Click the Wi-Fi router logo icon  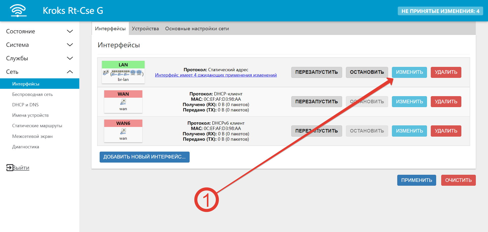[18, 11]
